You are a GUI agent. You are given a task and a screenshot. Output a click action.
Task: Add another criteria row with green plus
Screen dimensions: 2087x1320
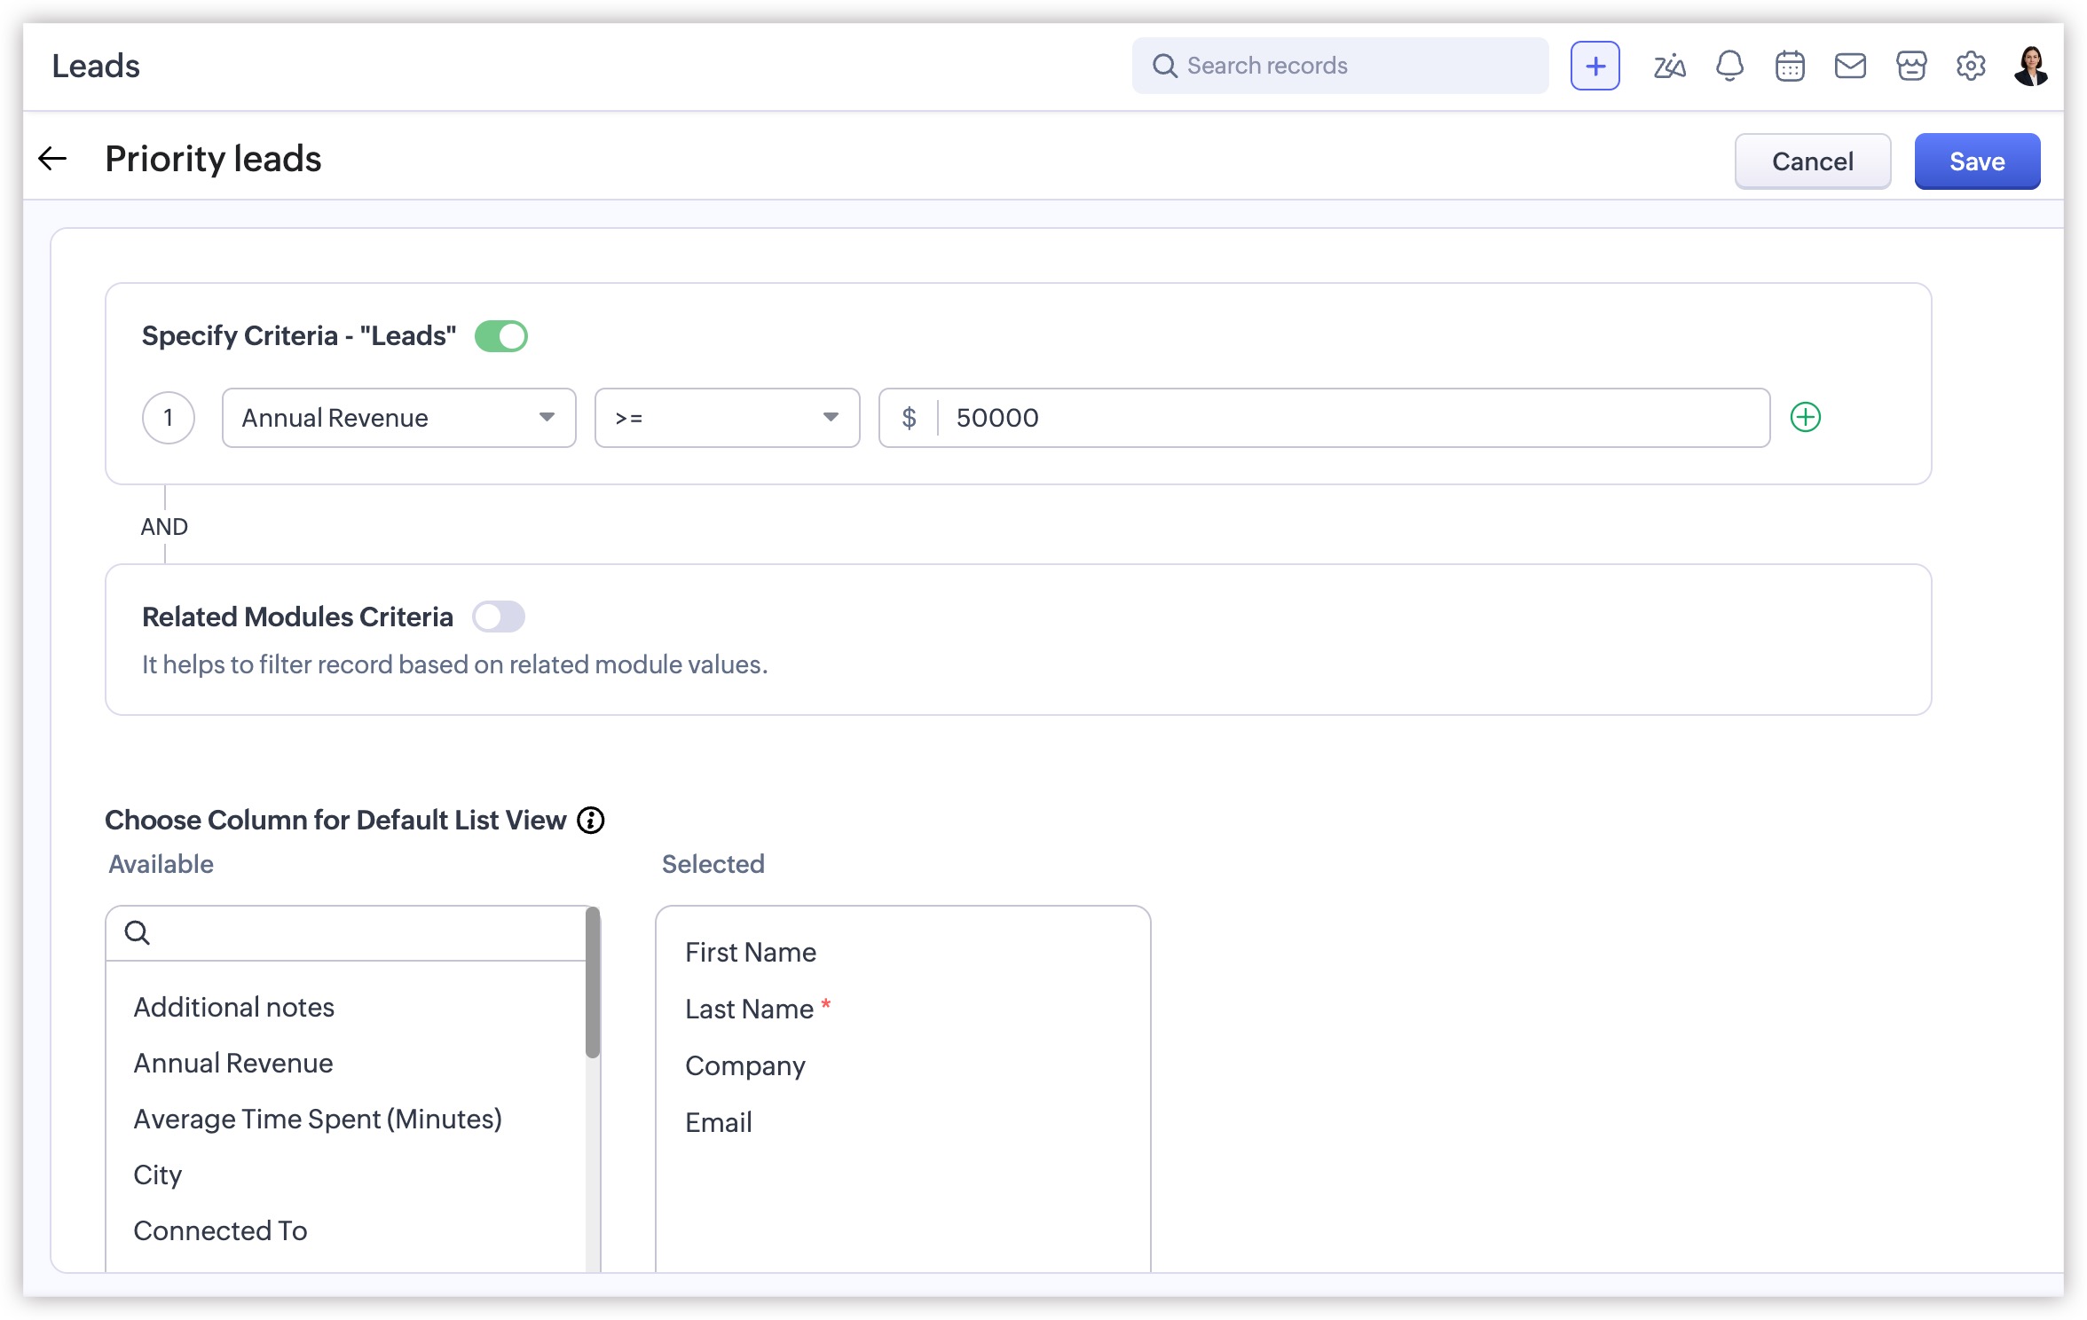(1805, 417)
